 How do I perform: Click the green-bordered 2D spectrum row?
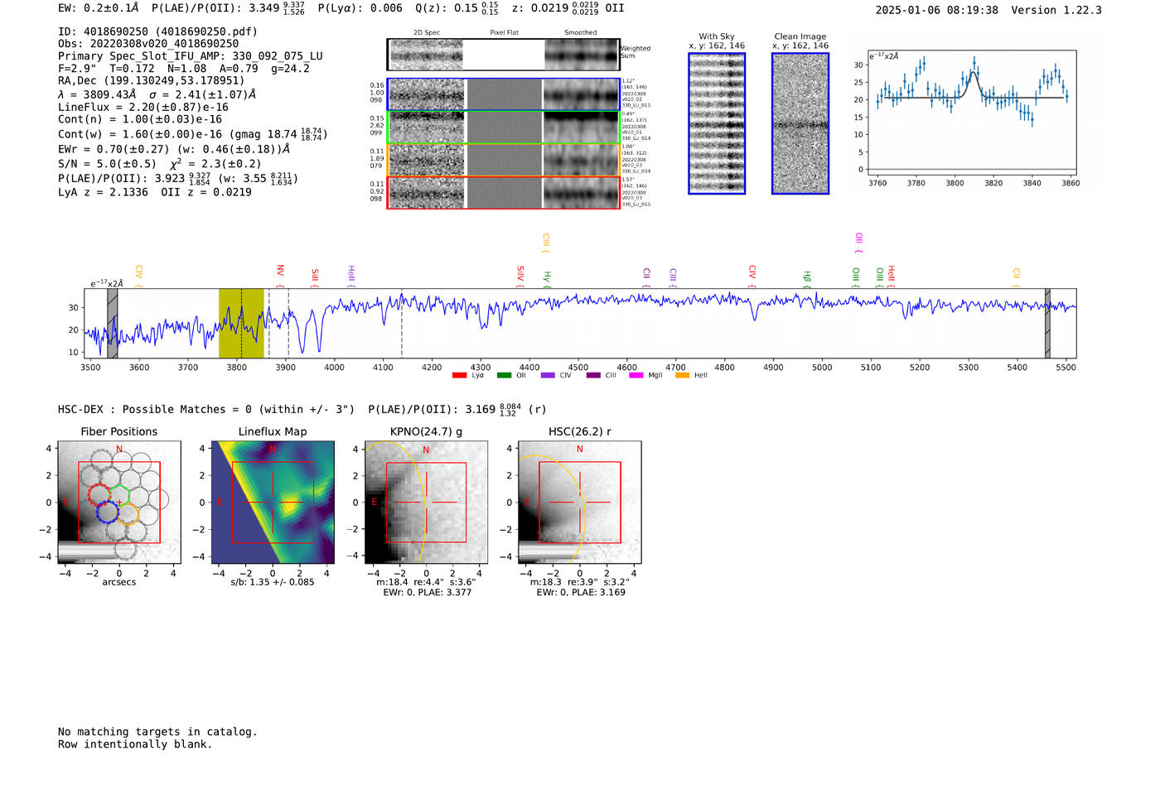tap(504, 127)
